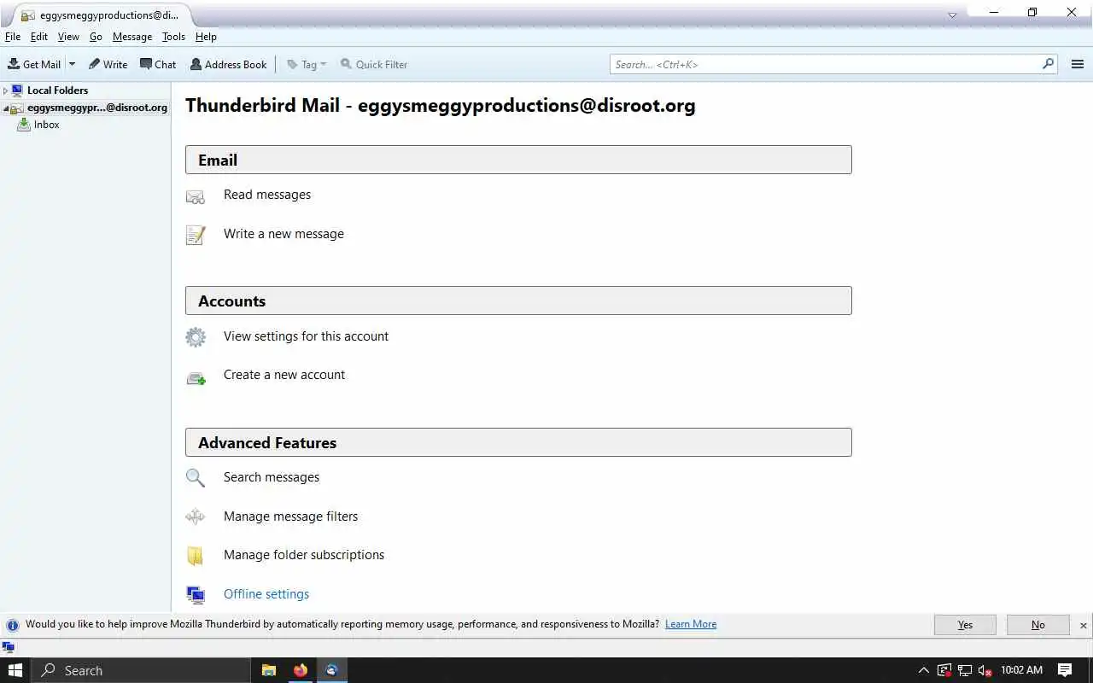The image size is (1093, 683).
Task: Open the list all tabs dropdown arrow
Action: [953, 15]
